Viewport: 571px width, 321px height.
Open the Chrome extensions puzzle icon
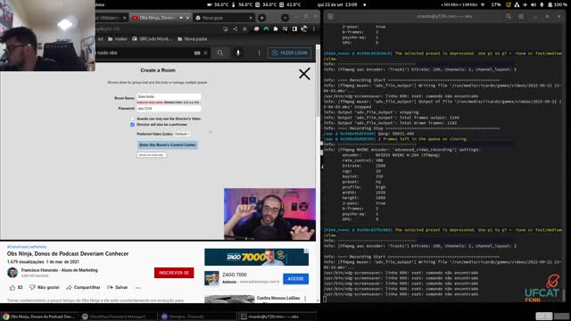pyautogui.click(x=276, y=29)
